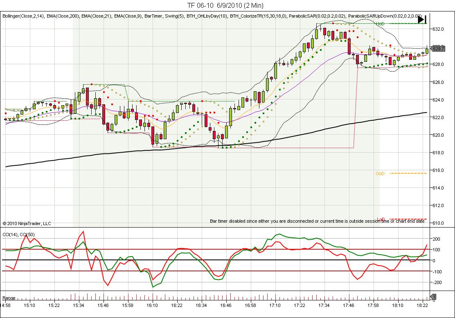Screen dimensions: 455x318
Task: Select the BTH_OHLbyDay(10) indicator label
Action: (x=207, y=16)
